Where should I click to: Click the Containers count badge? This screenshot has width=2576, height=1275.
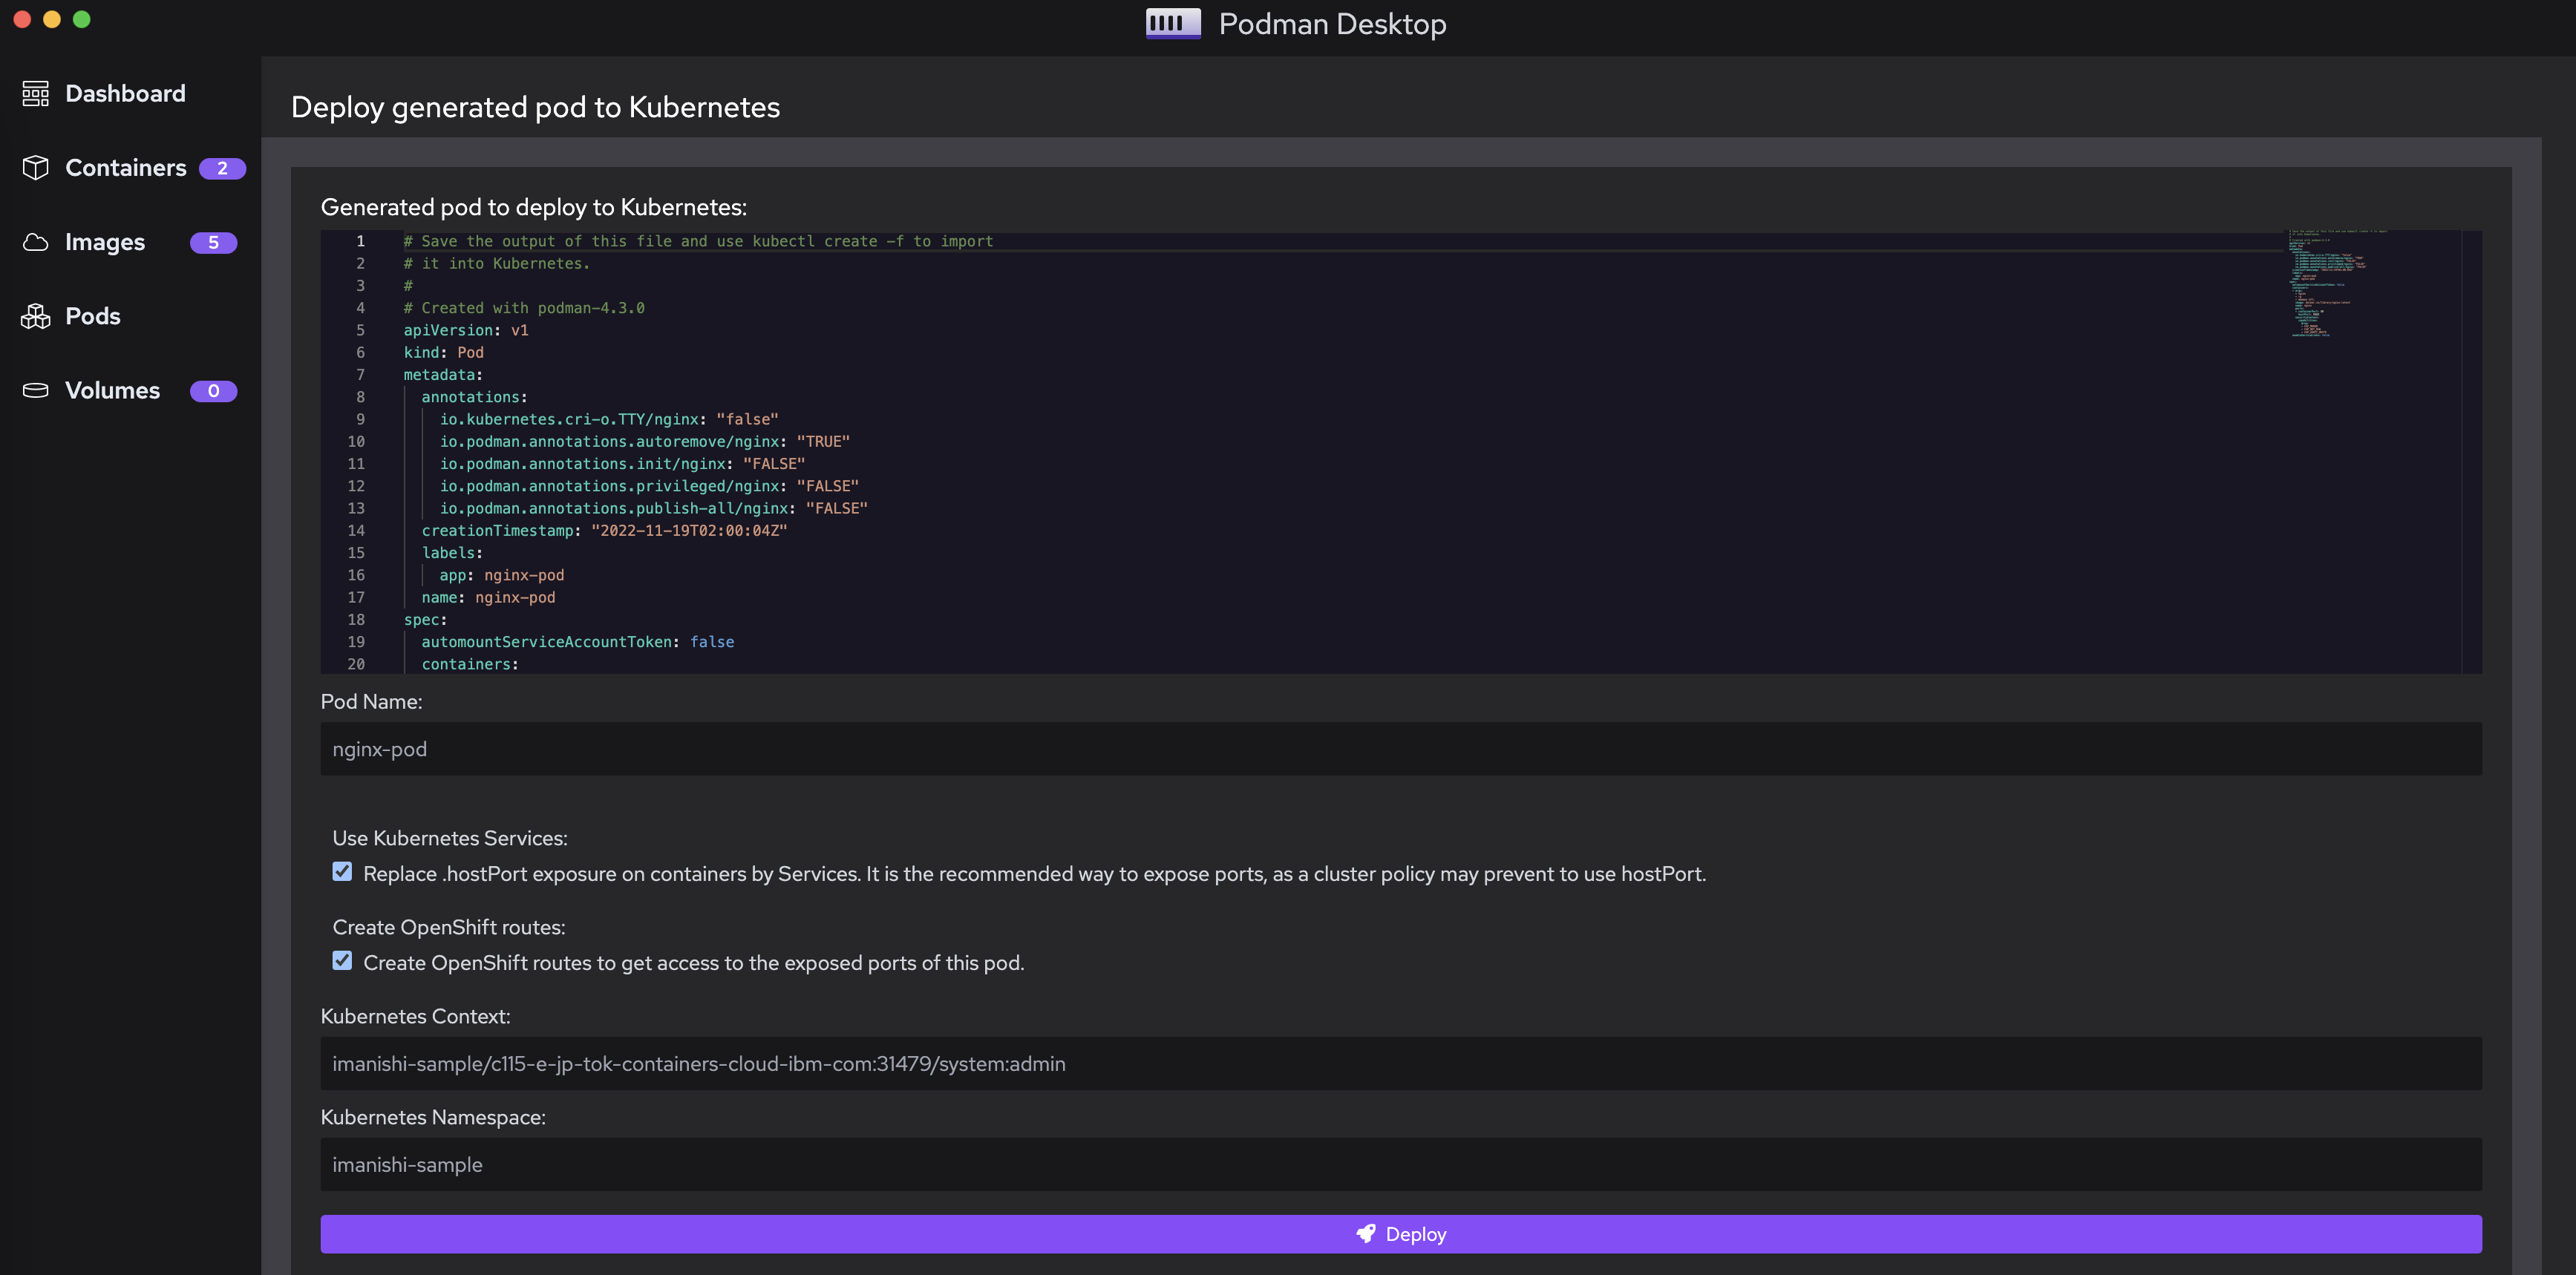pos(222,168)
